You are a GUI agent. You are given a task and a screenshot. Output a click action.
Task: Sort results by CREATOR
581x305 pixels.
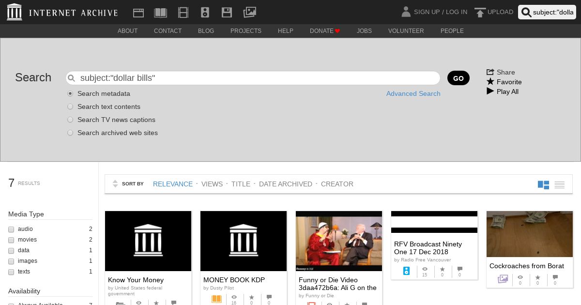click(x=337, y=184)
